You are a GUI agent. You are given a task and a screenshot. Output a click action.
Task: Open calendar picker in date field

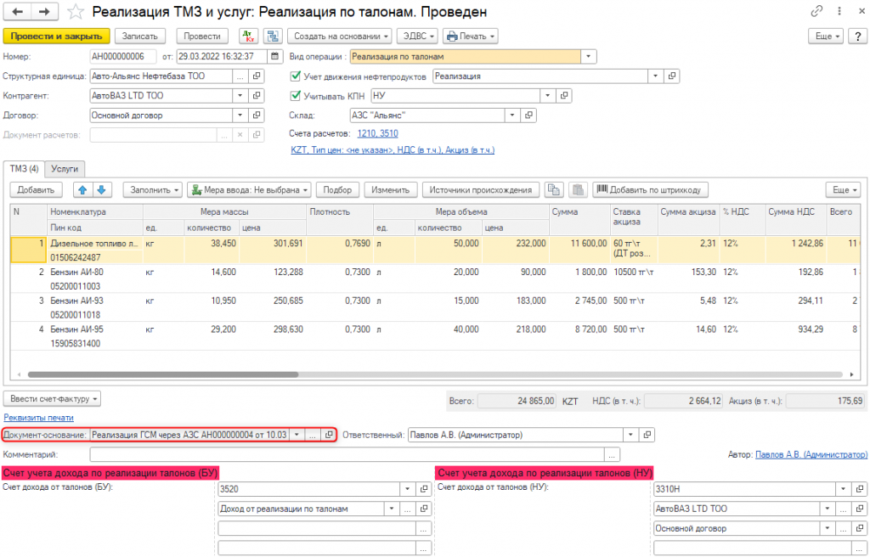[274, 57]
